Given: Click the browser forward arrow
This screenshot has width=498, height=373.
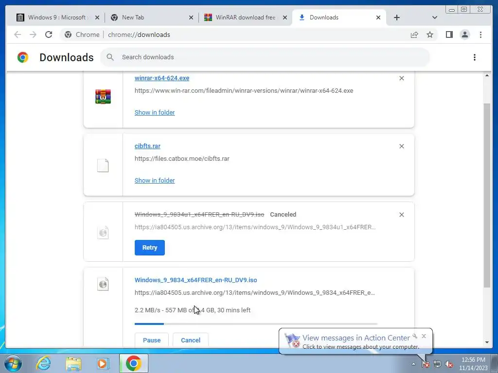Looking at the screenshot, I should click(33, 34).
